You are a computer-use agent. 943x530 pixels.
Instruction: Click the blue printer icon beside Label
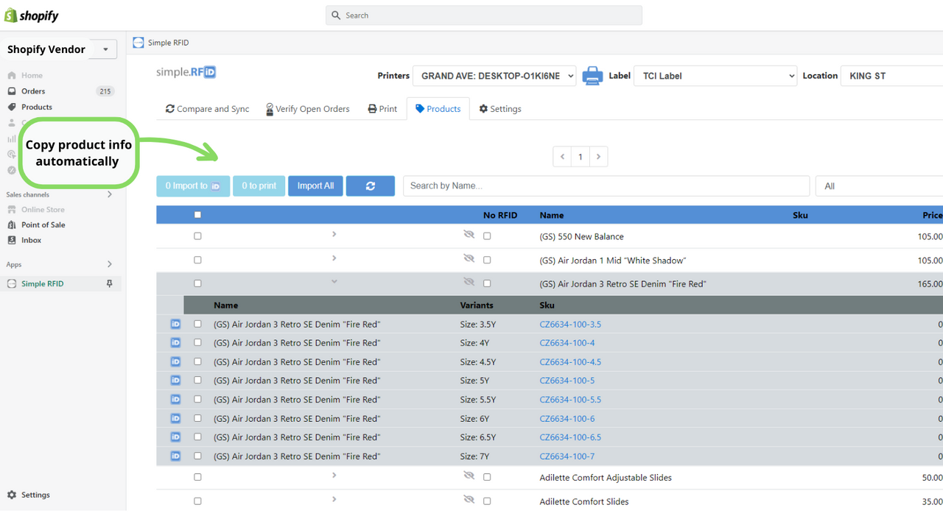click(592, 76)
